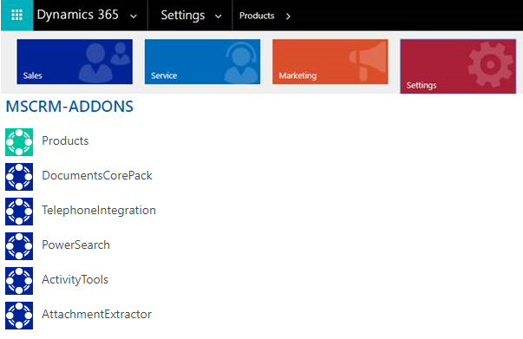Expand the Settings dropdown chevron

click(219, 16)
